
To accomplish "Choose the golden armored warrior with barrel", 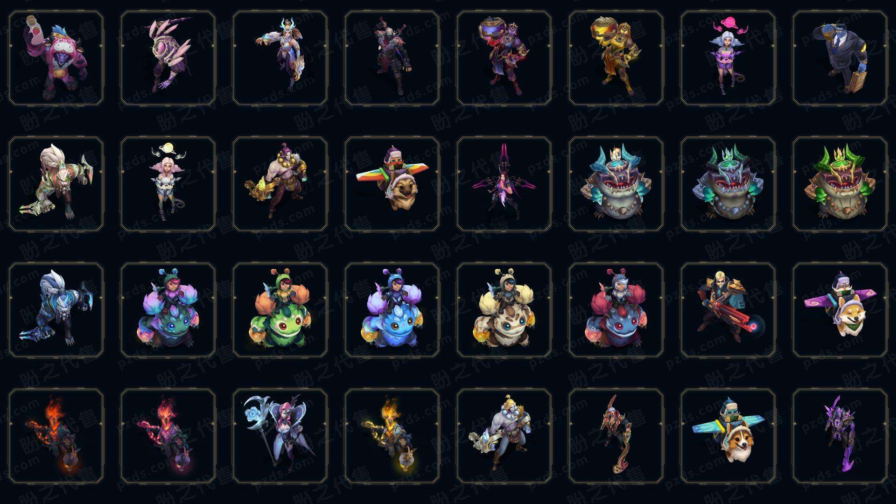I will point(616,58).
